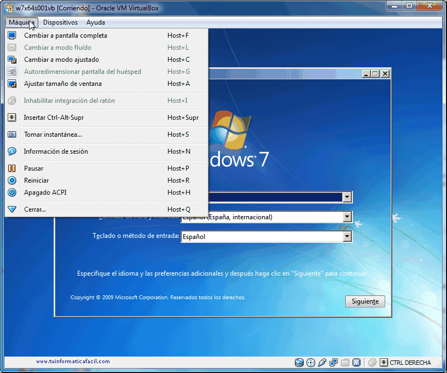Click the camera snapshot icon
The height and width of the screenshot is (373, 447).
[x=11, y=135]
